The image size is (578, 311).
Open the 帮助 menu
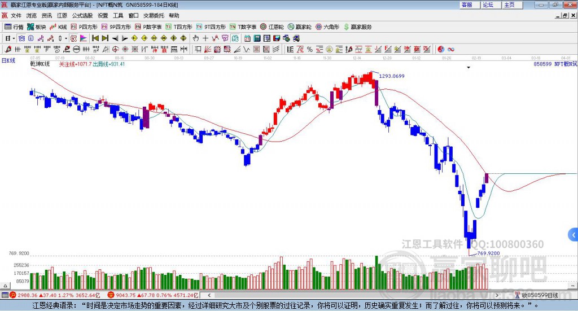(174, 15)
